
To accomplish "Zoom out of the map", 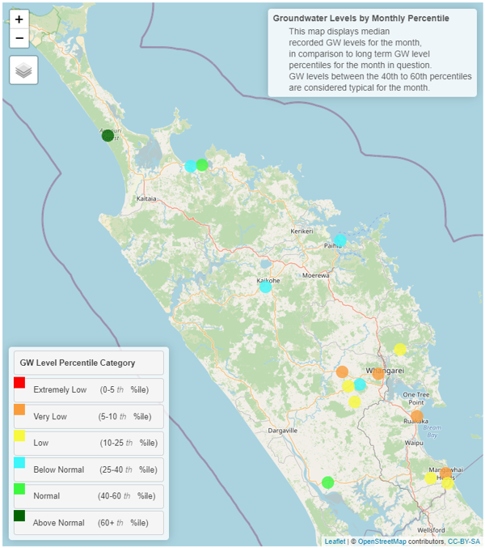I will pos(19,38).
